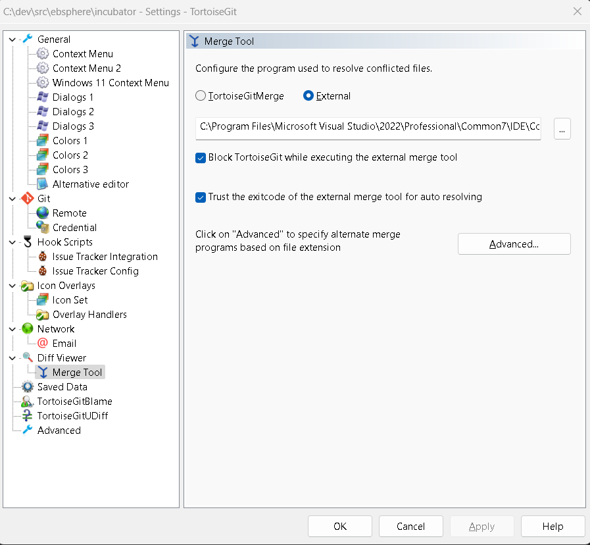Click the Email @ icon
The width and height of the screenshot is (590, 545).
click(x=43, y=343)
